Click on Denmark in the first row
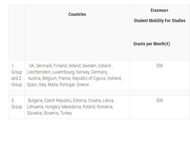The height and width of the screenshot is (143, 190). coord(44,66)
